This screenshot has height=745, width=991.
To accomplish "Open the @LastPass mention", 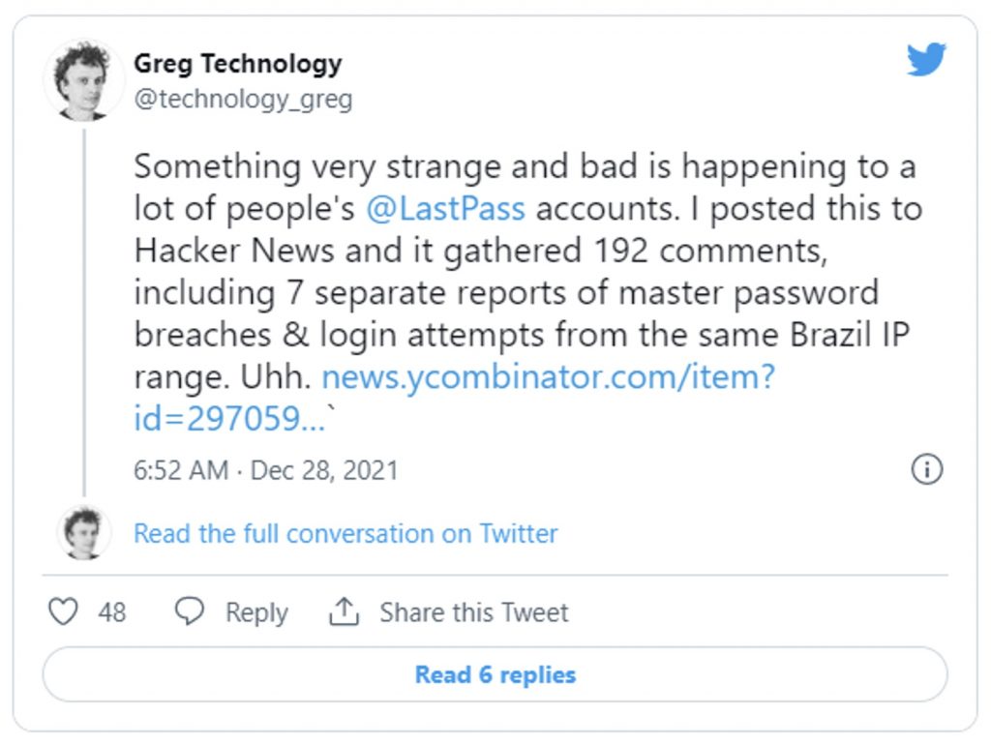I will click(446, 208).
